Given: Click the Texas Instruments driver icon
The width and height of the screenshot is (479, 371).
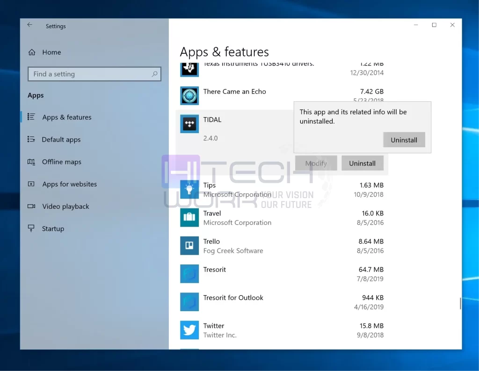Looking at the screenshot, I should click(x=189, y=70).
